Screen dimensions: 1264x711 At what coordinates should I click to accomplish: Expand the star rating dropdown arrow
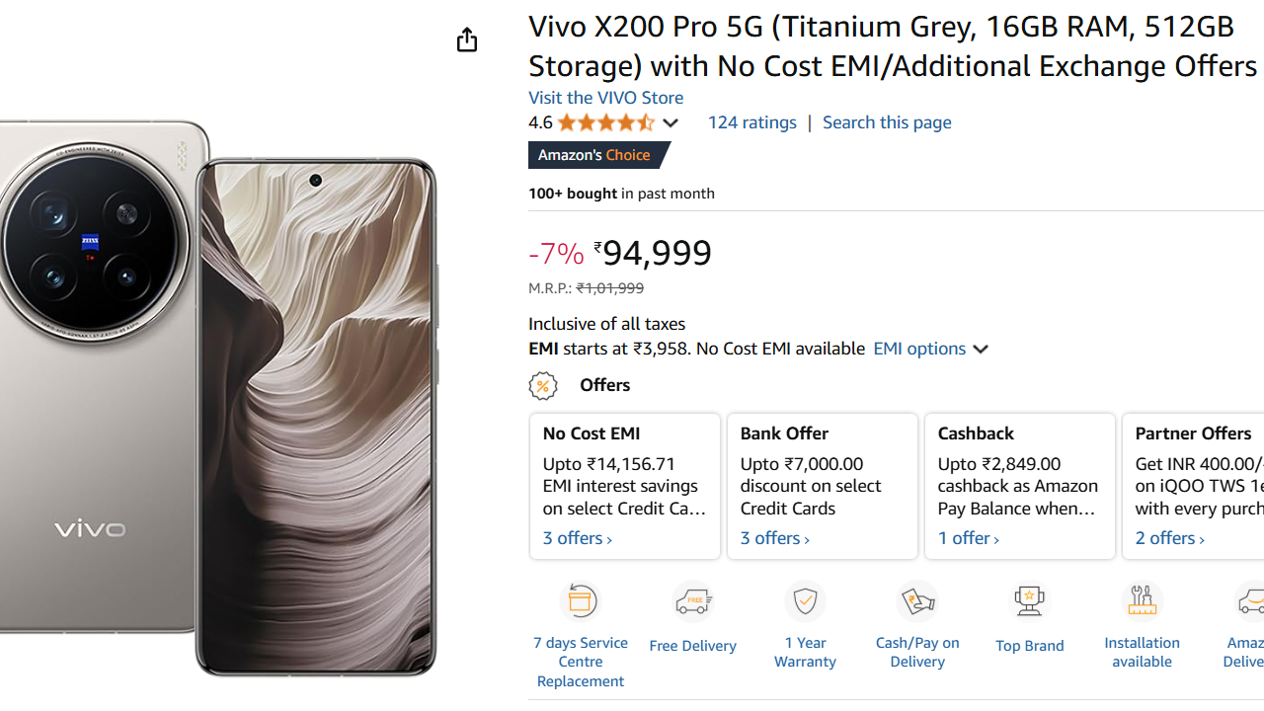point(671,123)
